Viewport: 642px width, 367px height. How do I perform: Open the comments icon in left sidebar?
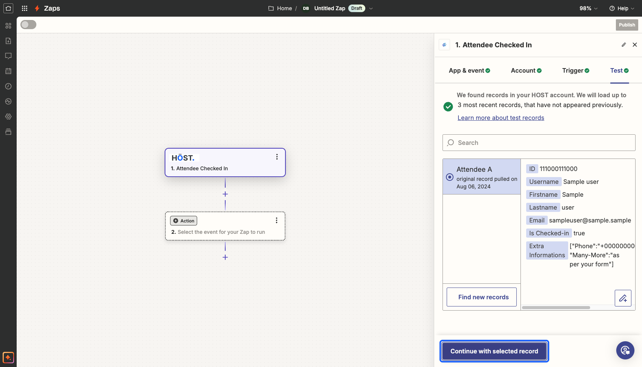tap(8, 56)
